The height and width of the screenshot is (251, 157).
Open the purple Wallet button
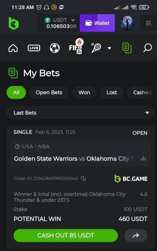[x=97, y=23]
